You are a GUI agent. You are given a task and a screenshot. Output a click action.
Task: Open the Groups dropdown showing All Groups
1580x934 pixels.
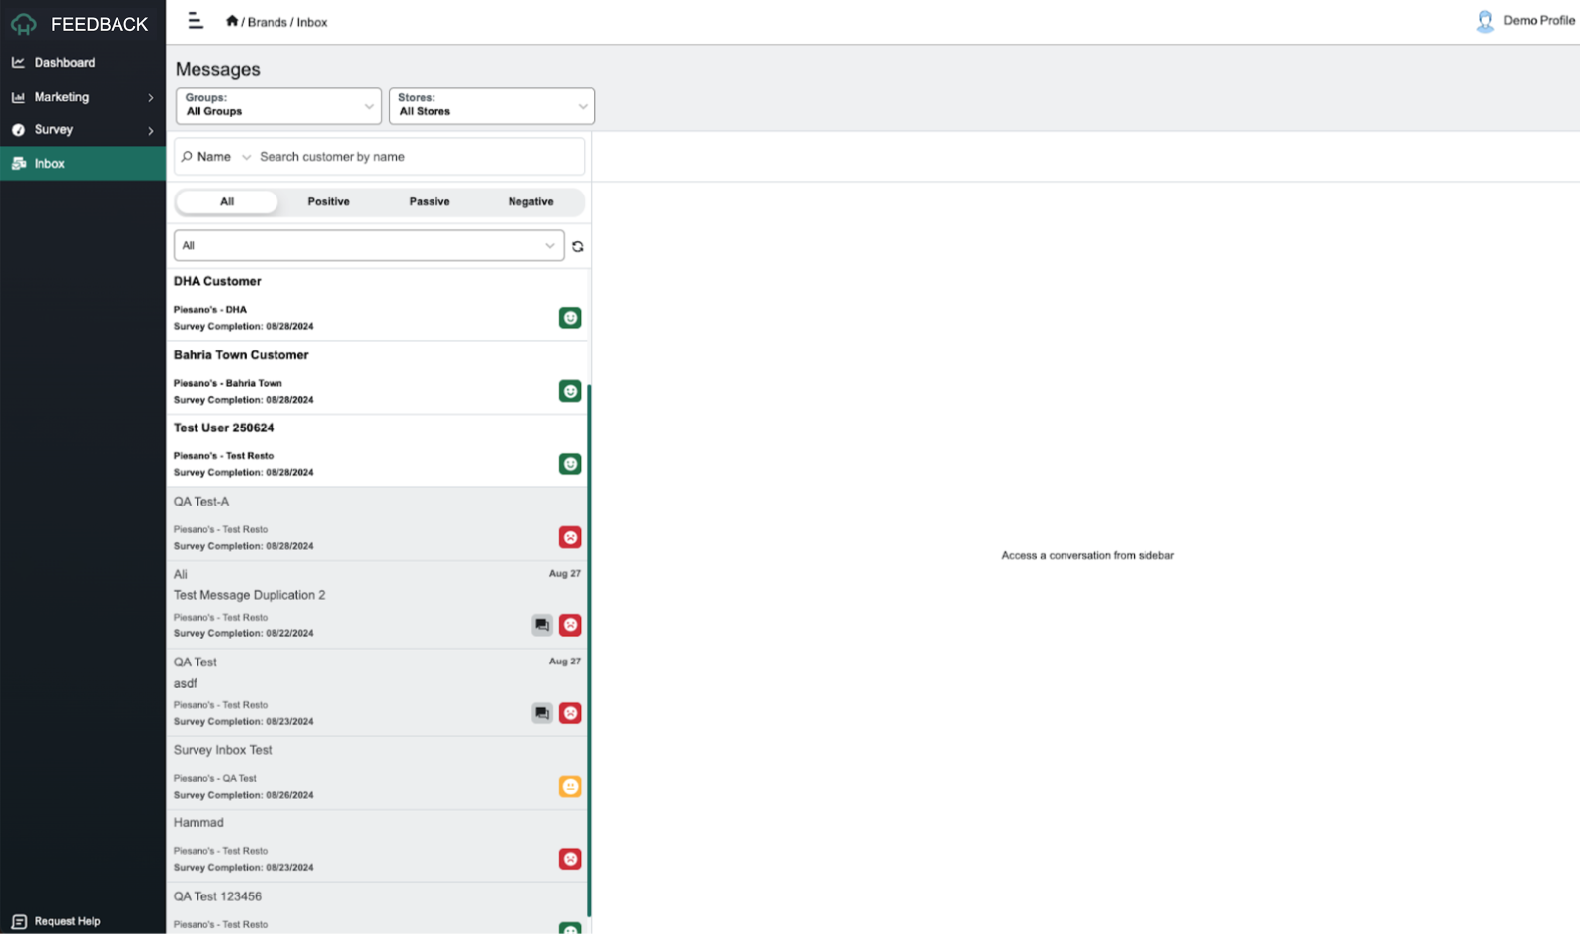click(277, 106)
